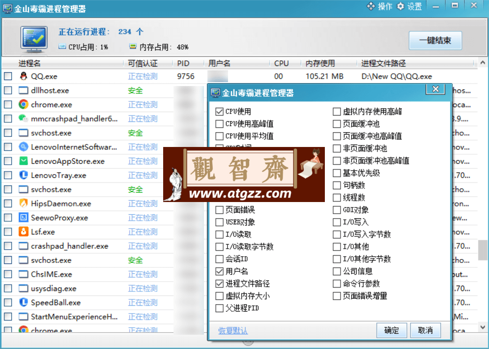489x349 pixels.
Task: Click the QQ.exe PID 9756
Action: click(x=186, y=76)
